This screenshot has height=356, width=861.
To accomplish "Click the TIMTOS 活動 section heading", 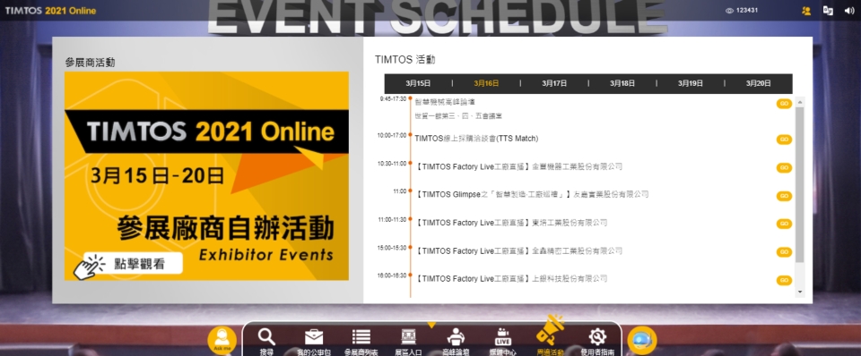I will click(404, 60).
